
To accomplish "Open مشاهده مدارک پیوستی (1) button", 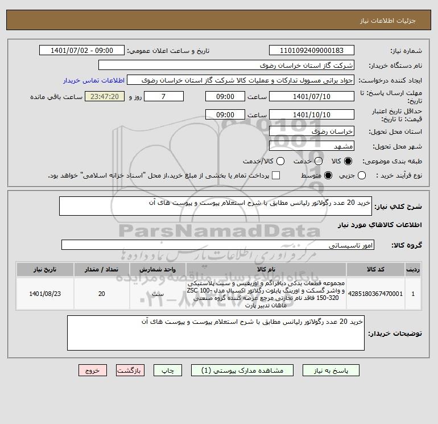I will pos(242,371).
